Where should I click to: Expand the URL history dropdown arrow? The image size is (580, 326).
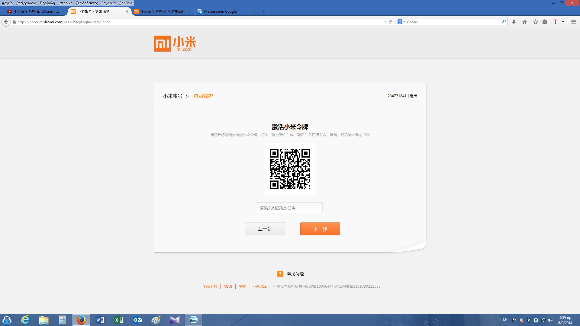[x=385, y=22]
